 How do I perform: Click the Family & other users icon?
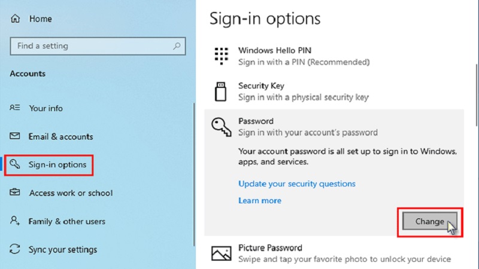(x=16, y=221)
